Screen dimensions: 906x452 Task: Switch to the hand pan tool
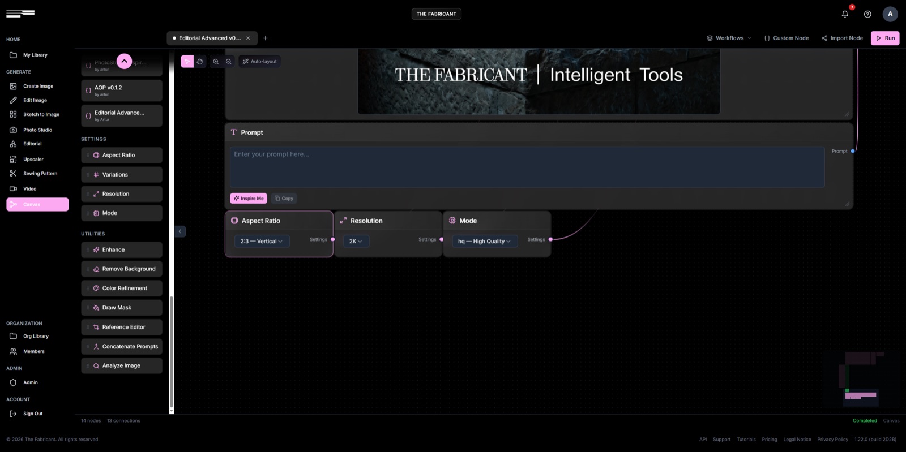(200, 62)
